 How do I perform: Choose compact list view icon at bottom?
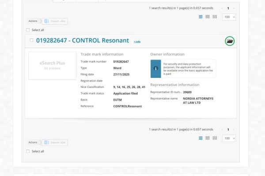(x=208, y=138)
